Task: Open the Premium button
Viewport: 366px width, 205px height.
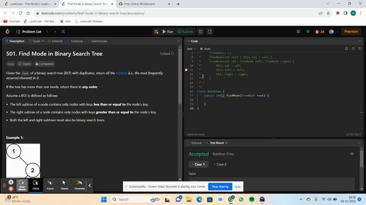Action: coord(351,31)
